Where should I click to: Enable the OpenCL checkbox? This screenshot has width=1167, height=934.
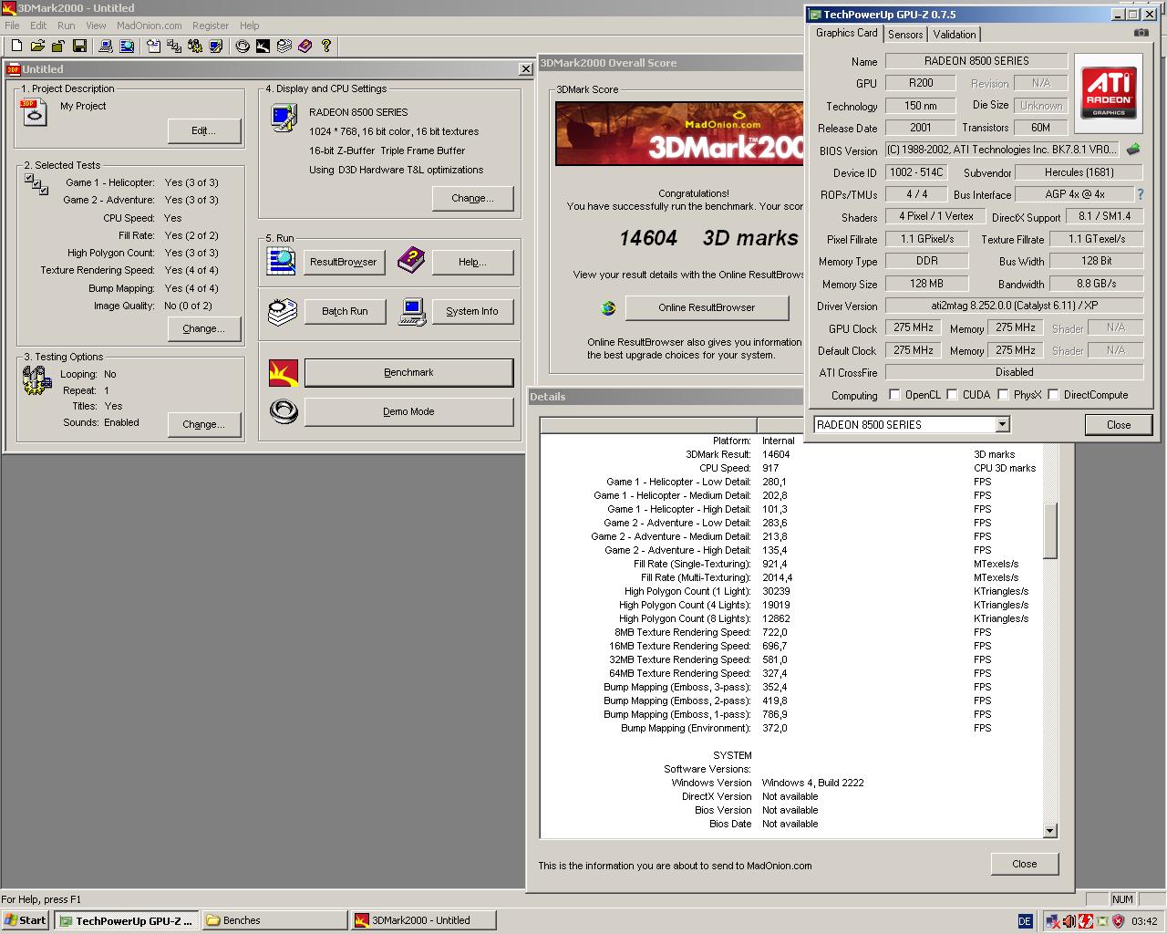(x=894, y=395)
